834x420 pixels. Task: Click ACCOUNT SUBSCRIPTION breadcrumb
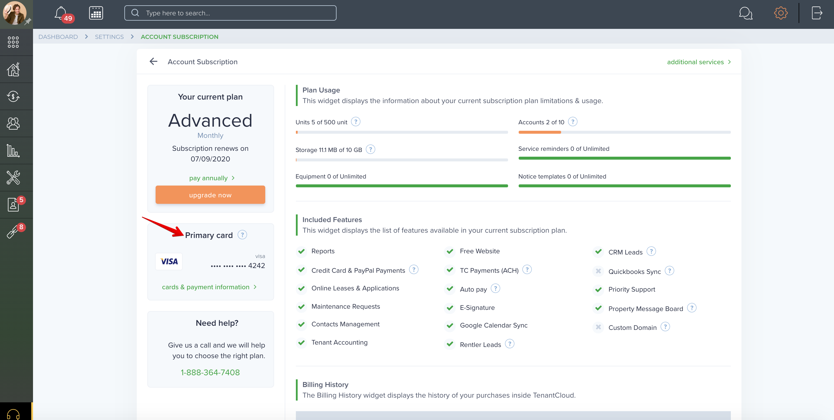179,37
